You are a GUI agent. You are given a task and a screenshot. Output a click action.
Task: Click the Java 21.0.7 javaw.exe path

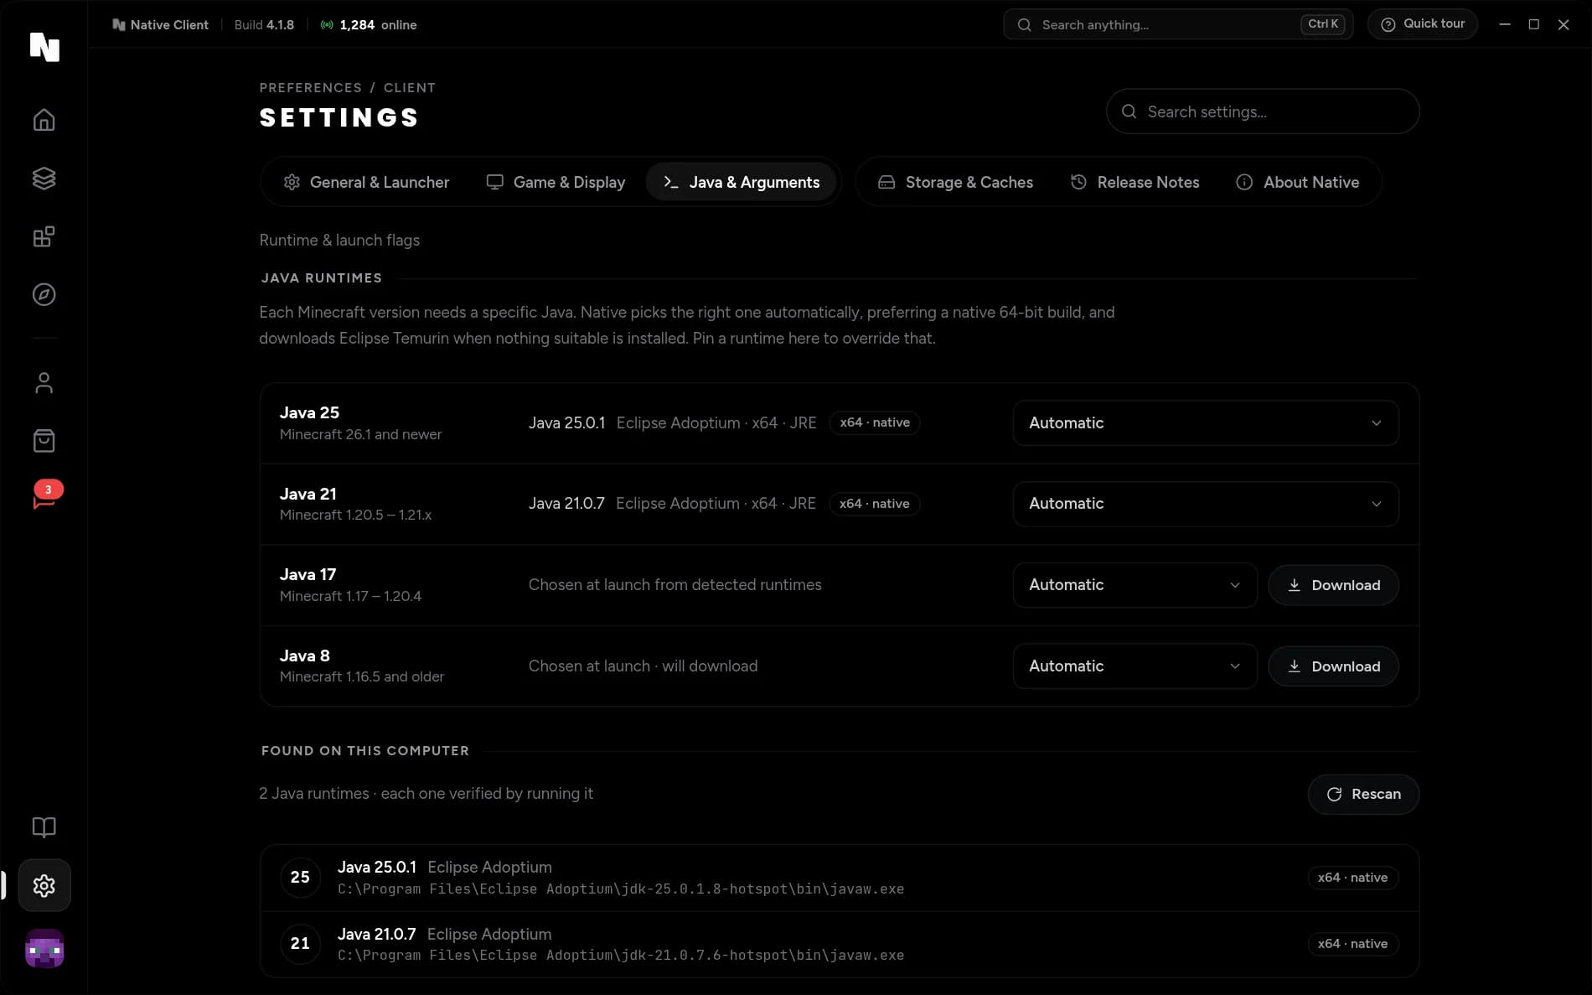point(621,955)
